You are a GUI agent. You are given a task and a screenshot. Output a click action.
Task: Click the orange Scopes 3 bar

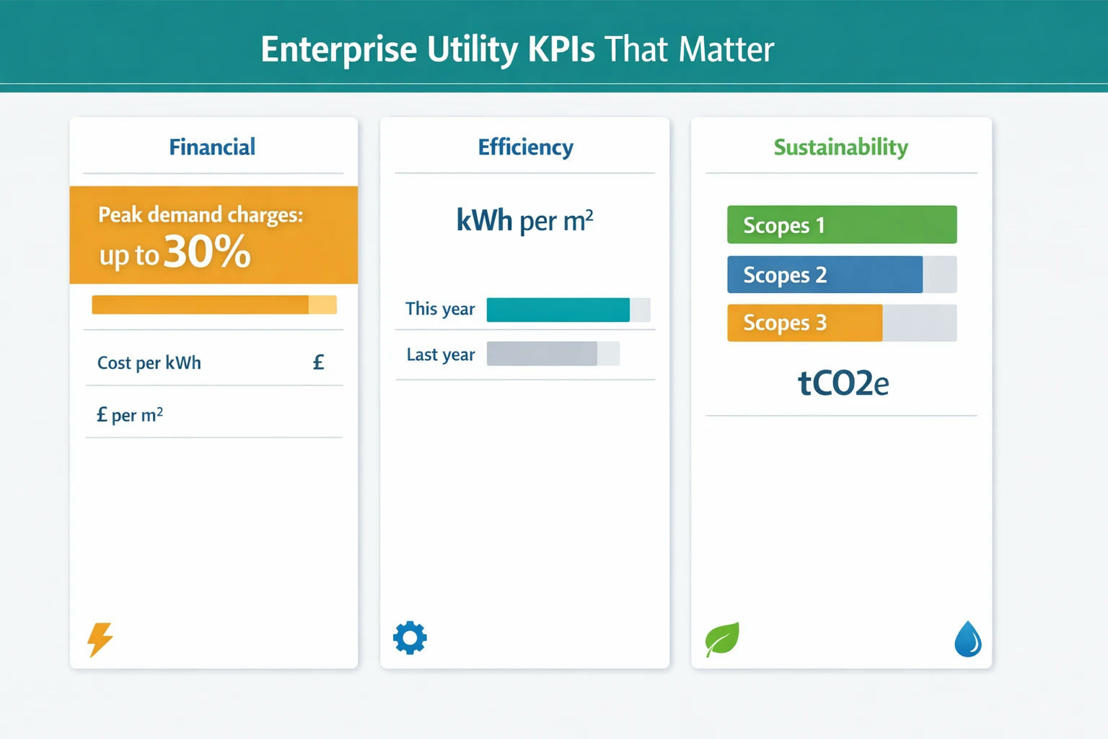[804, 323]
